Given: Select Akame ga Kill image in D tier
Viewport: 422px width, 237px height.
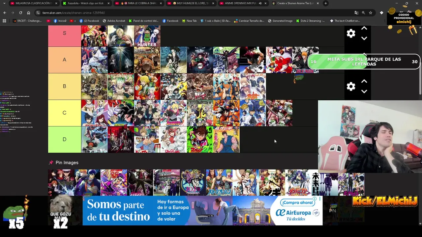Looking at the screenshot, I should tap(121, 140).
